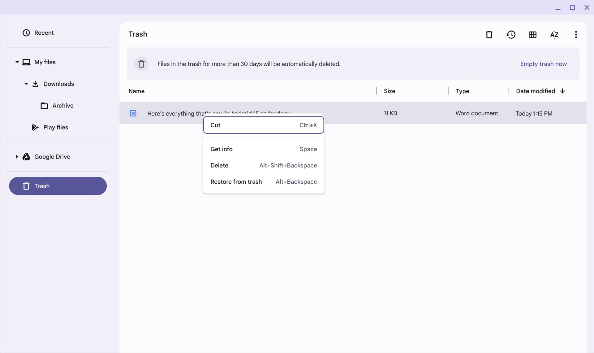Select the Trash sidebar item
Viewport: 594px width, 353px height.
point(58,186)
